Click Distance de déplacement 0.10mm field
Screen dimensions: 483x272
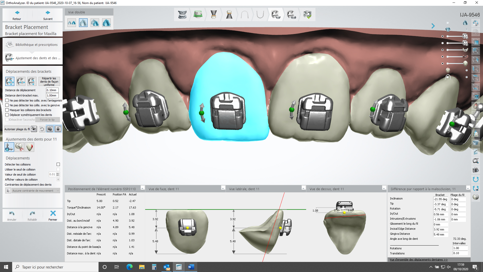(x=52, y=90)
